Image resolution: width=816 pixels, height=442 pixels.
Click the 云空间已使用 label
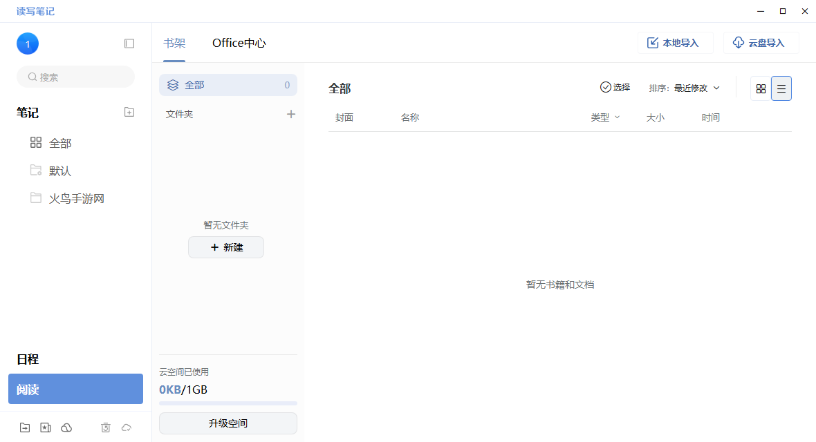[184, 372]
